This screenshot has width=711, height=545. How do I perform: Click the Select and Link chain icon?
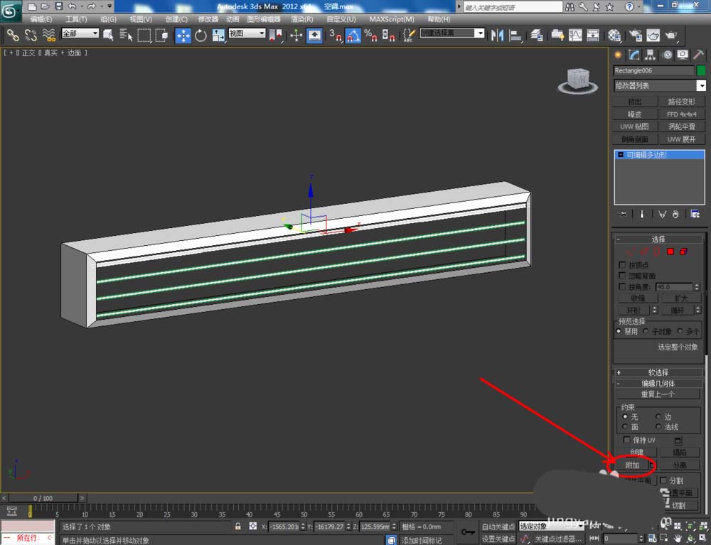(x=12, y=35)
